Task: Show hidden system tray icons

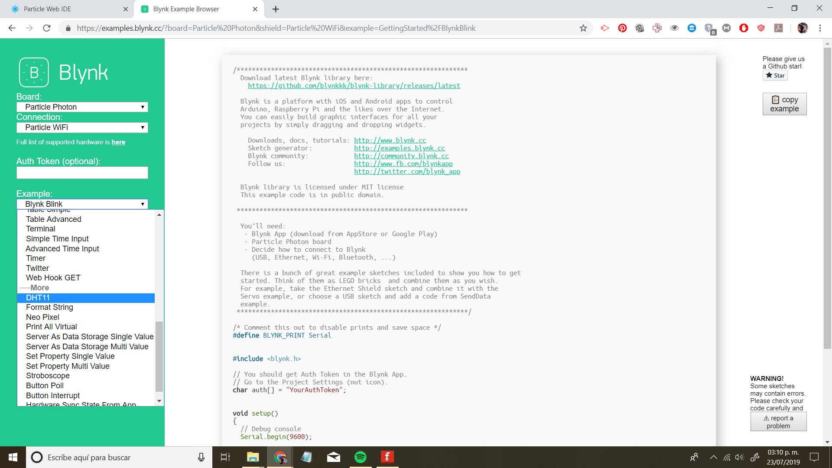Action: point(713,457)
